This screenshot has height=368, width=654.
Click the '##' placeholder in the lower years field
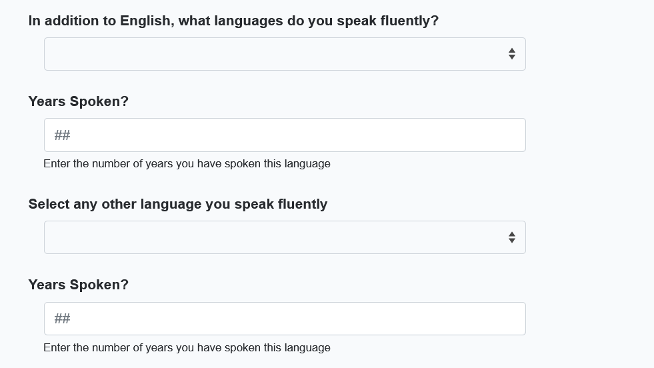point(62,319)
